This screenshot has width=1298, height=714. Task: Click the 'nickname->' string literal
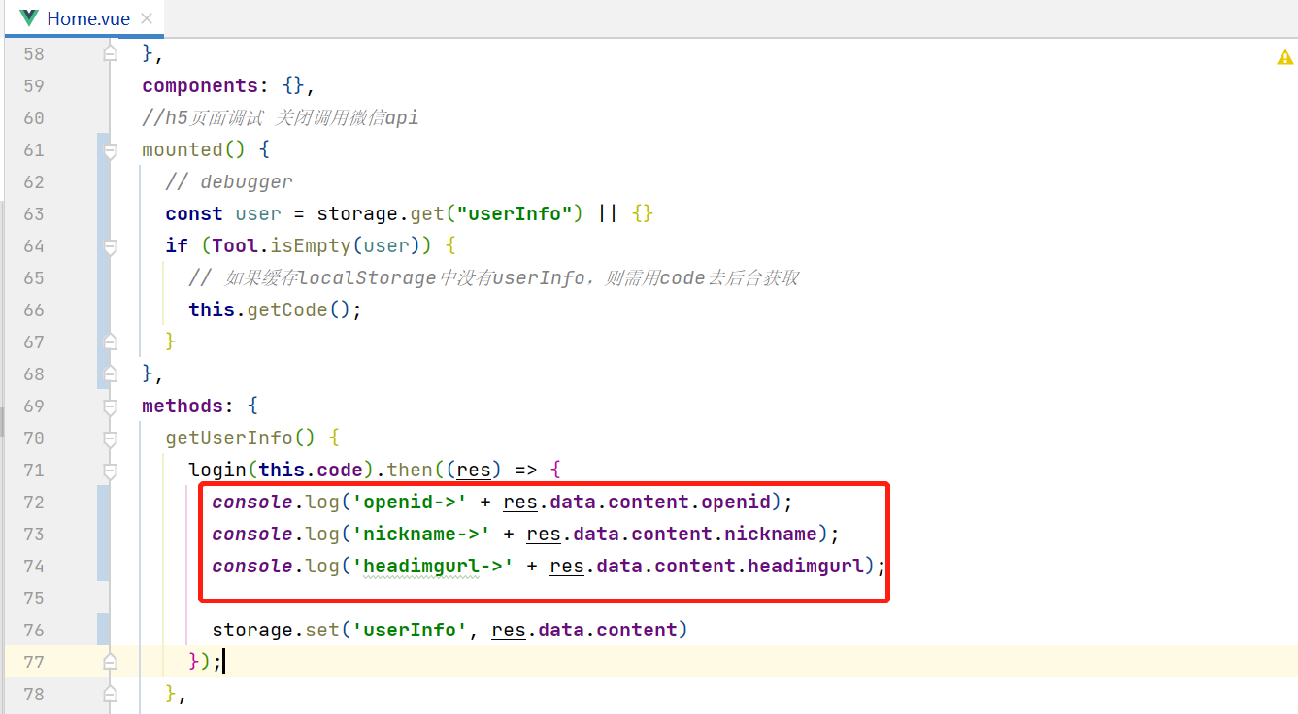(x=422, y=534)
